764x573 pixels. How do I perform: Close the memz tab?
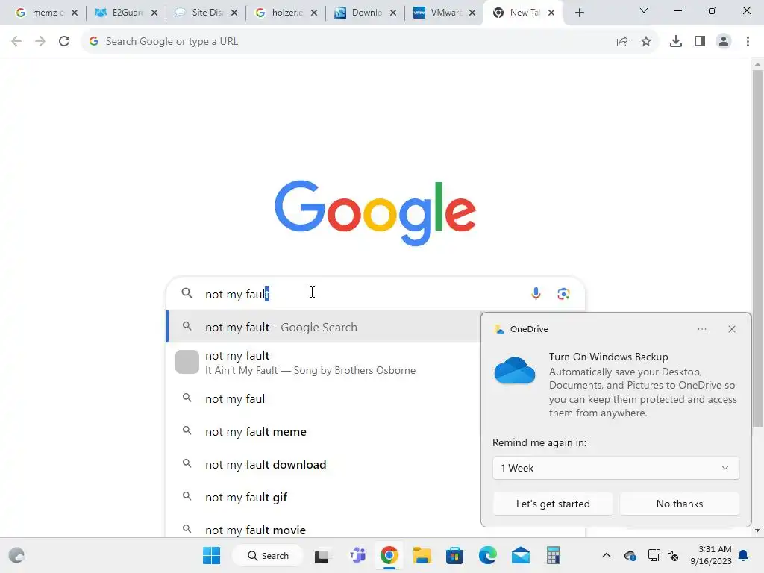pos(75,13)
